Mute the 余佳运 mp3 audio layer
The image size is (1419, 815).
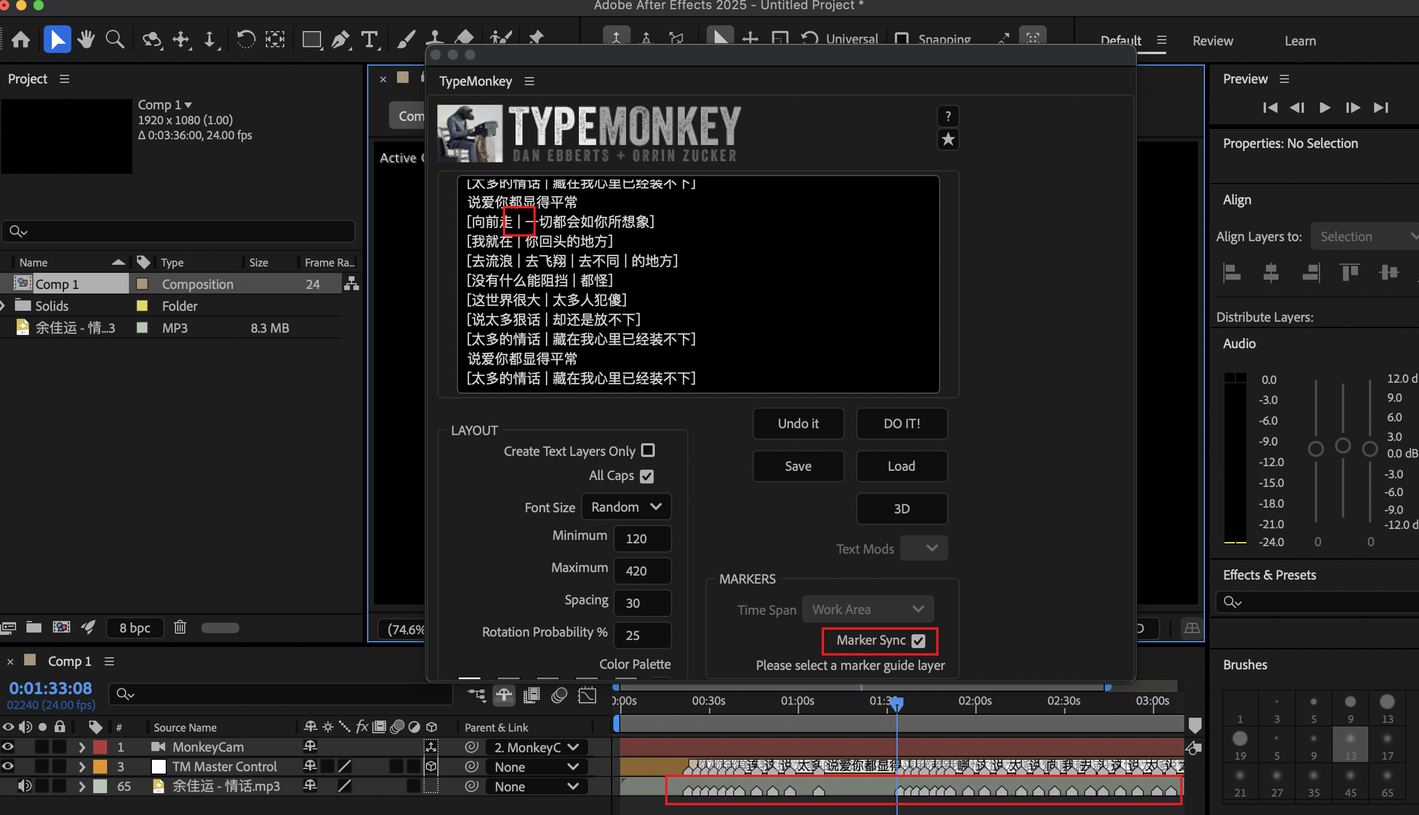tap(24, 786)
